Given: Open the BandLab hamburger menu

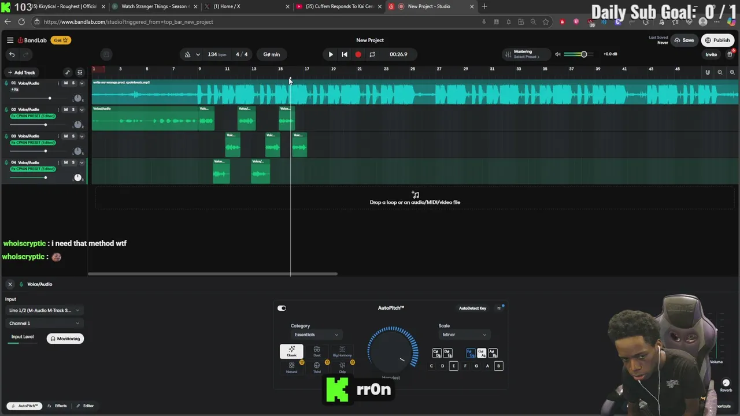Looking at the screenshot, I should coord(10,40).
